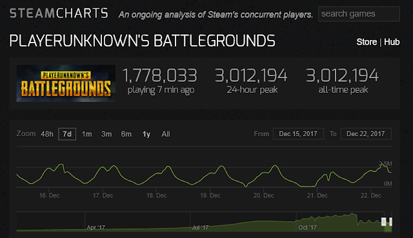This screenshot has width=413, height=238.
Task: Select the 6m zoom option
Action: tap(126, 134)
